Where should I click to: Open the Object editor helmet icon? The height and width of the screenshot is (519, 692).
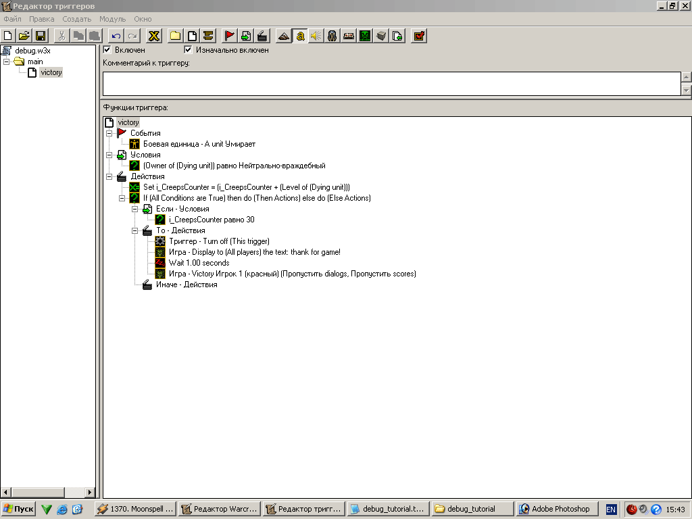point(332,36)
